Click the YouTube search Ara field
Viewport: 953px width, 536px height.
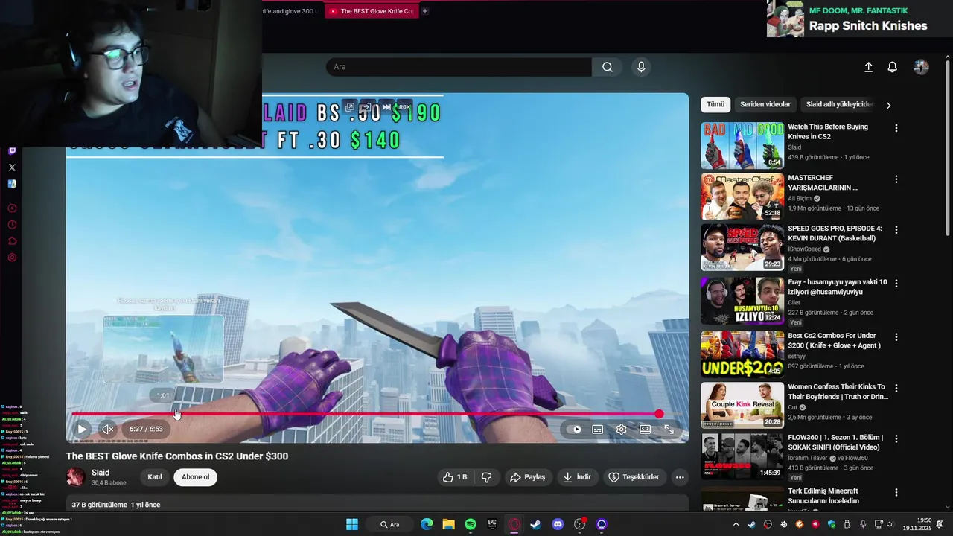[459, 67]
